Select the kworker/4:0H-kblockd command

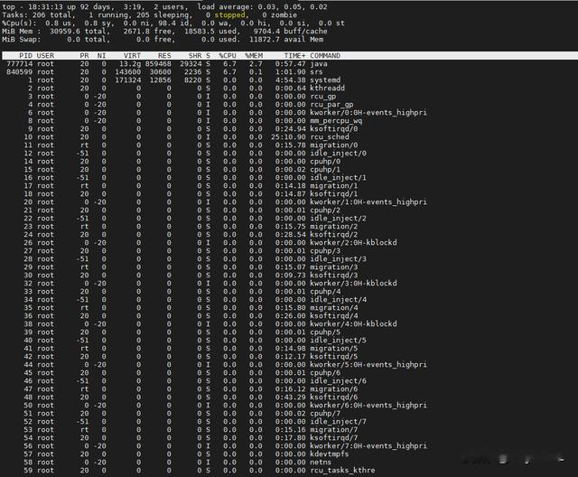tap(353, 323)
